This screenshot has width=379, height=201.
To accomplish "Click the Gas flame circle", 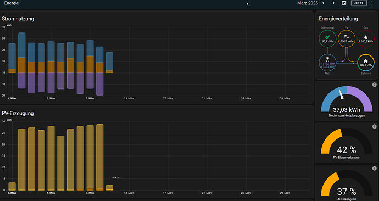I will coord(366,38).
